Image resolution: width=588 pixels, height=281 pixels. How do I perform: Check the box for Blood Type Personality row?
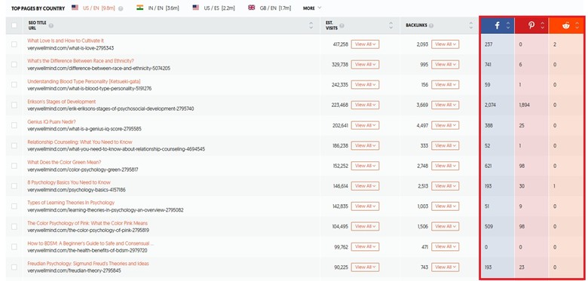(14, 84)
